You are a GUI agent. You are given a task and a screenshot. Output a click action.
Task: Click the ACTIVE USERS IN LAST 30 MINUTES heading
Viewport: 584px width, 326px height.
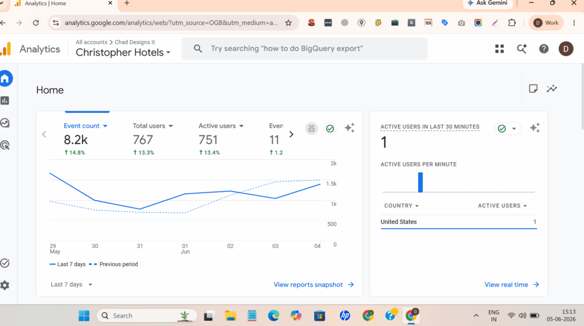point(430,127)
